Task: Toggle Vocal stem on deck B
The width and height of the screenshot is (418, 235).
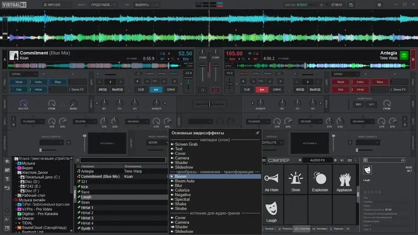Action: (x=341, y=82)
